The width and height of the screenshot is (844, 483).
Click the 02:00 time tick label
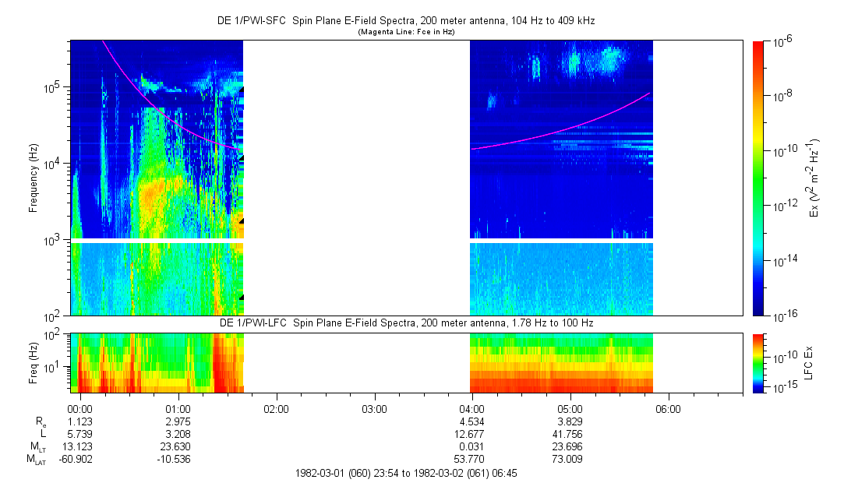pos(276,409)
